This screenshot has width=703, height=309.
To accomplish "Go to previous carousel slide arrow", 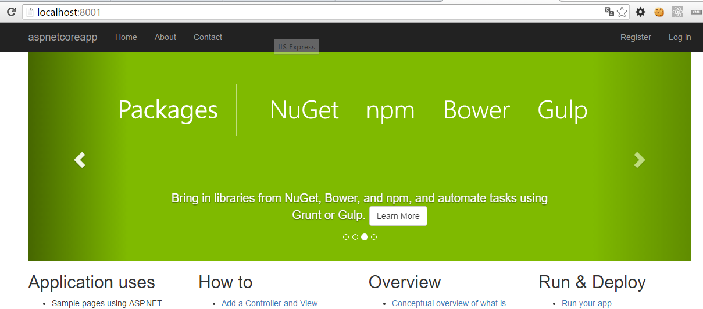I will pos(80,160).
